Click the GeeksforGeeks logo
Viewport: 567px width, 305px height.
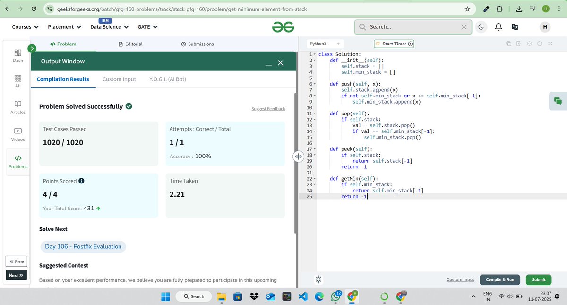point(283,27)
